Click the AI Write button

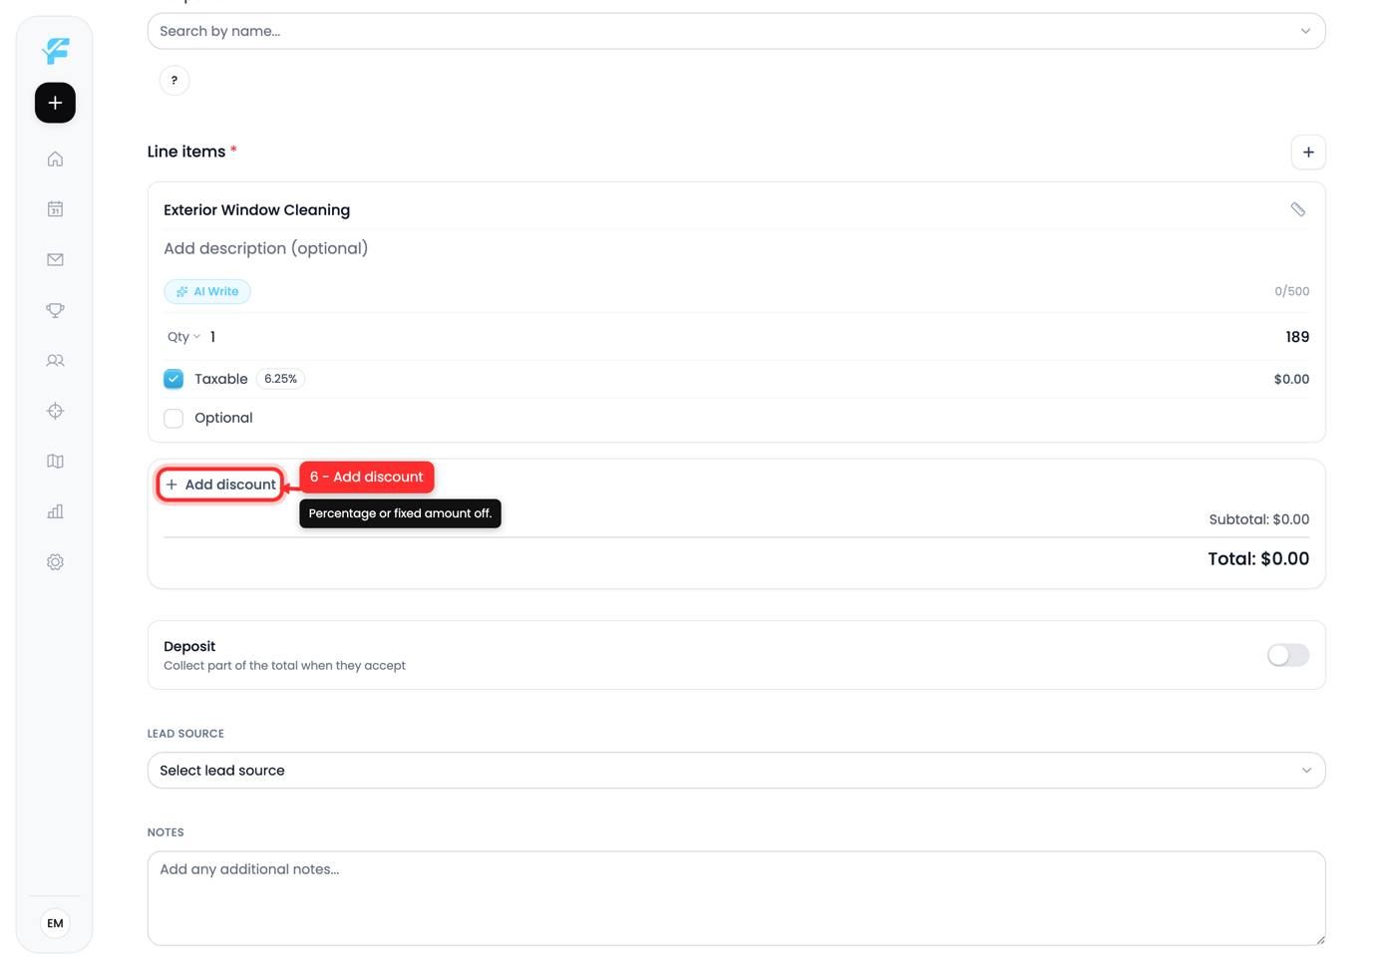click(x=207, y=291)
